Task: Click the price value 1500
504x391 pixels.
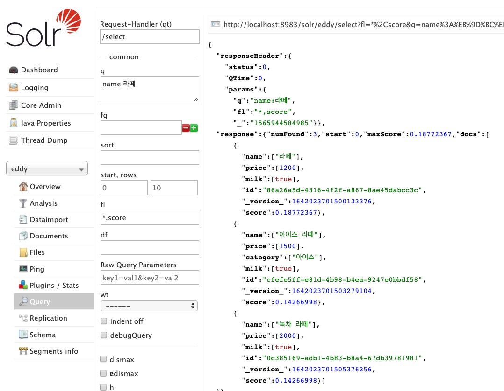Action: click(x=288, y=246)
